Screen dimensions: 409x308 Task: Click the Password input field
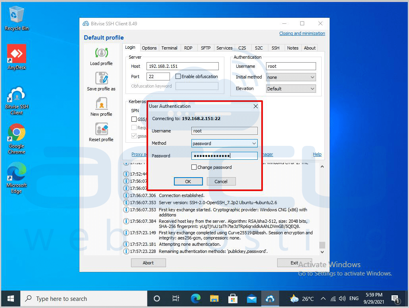coord(224,156)
